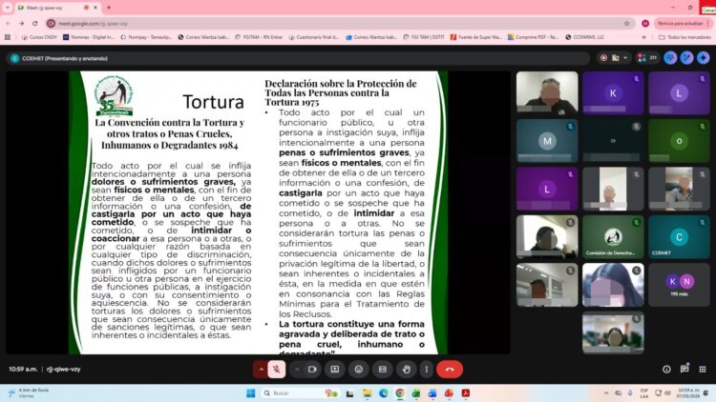Screen dimensions: 716x402
Task: Select the annotation pen button
Action: [686, 58]
